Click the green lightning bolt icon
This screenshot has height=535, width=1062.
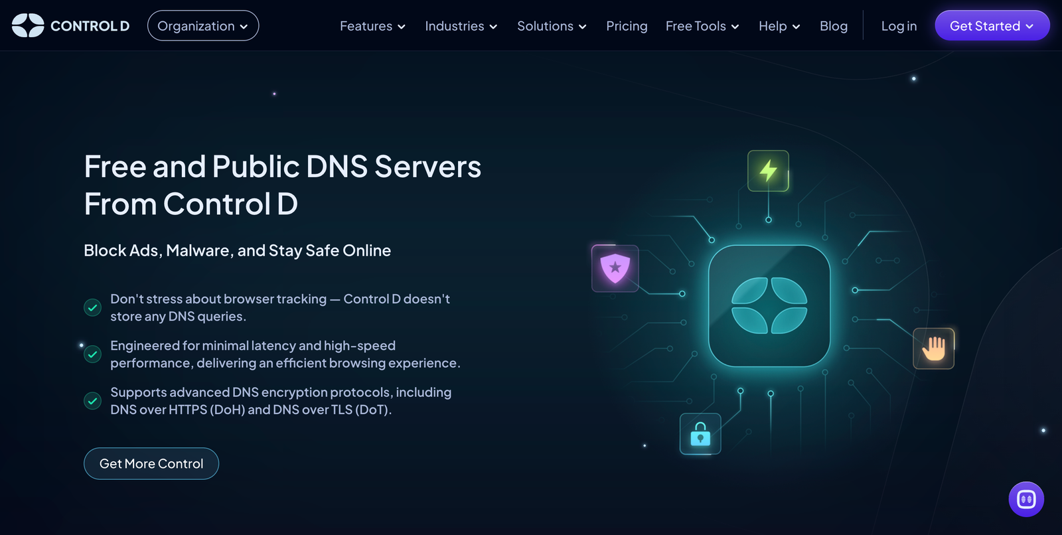click(x=768, y=171)
